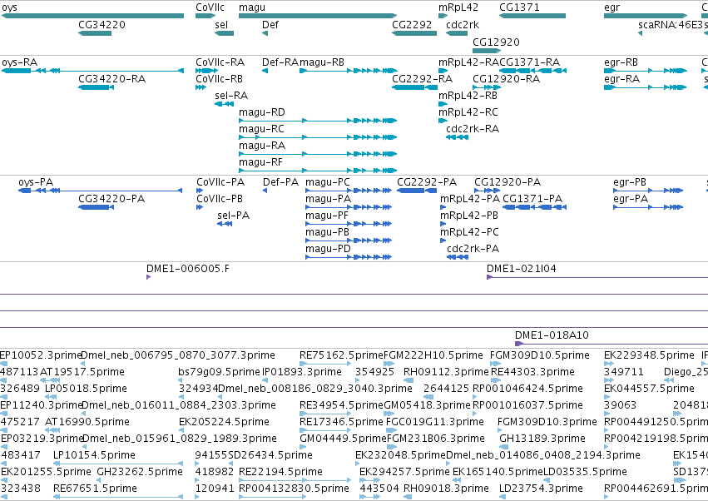Viewport: 708px width, 501px height.
Task: Select the mRpL42-RC transcript label
Action: tap(468, 112)
